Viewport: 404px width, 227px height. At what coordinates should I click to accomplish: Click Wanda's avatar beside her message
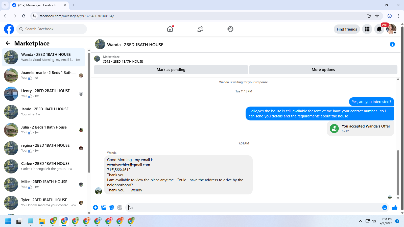click(99, 191)
